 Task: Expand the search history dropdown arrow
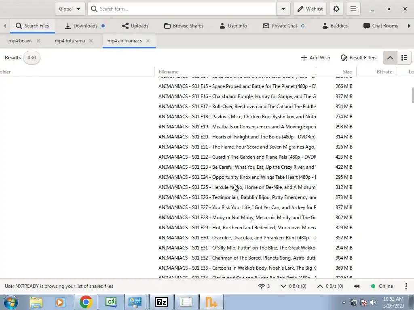coord(283,9)
